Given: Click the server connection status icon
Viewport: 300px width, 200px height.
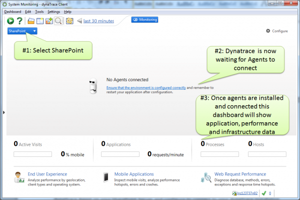Looking at the screenshot, I should 234,193.
